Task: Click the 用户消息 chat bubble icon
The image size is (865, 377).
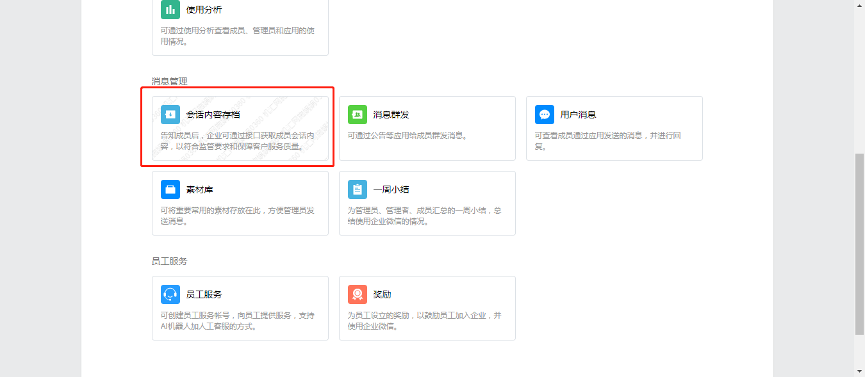Action: [x=545, y=115]
